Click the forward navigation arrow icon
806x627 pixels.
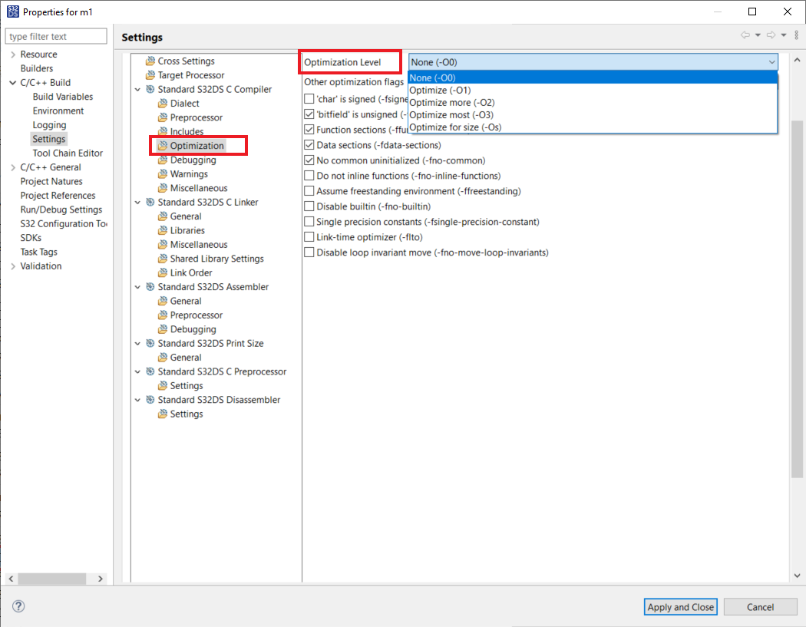point(771,35)
